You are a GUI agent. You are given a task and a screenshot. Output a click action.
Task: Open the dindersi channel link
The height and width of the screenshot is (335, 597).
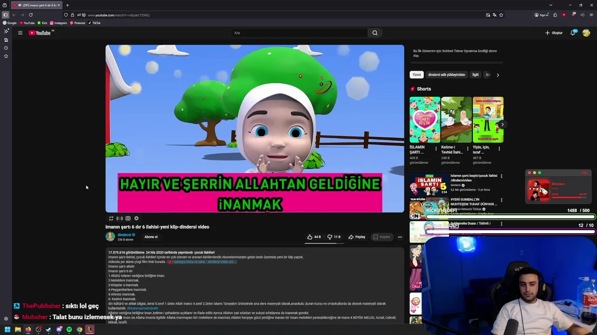tap(124, 235)
